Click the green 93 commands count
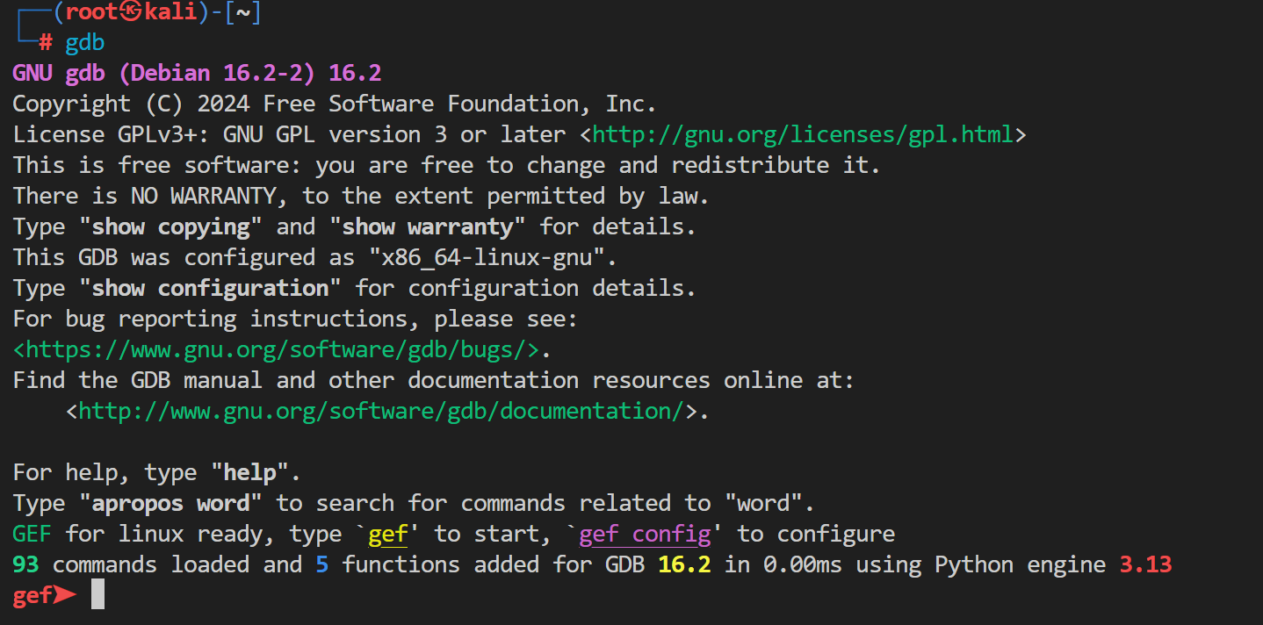 25,564
